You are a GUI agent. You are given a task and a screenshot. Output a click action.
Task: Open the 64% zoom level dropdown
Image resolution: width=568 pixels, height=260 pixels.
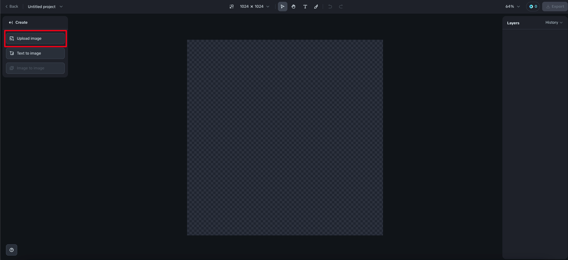(x=513, y=7)
